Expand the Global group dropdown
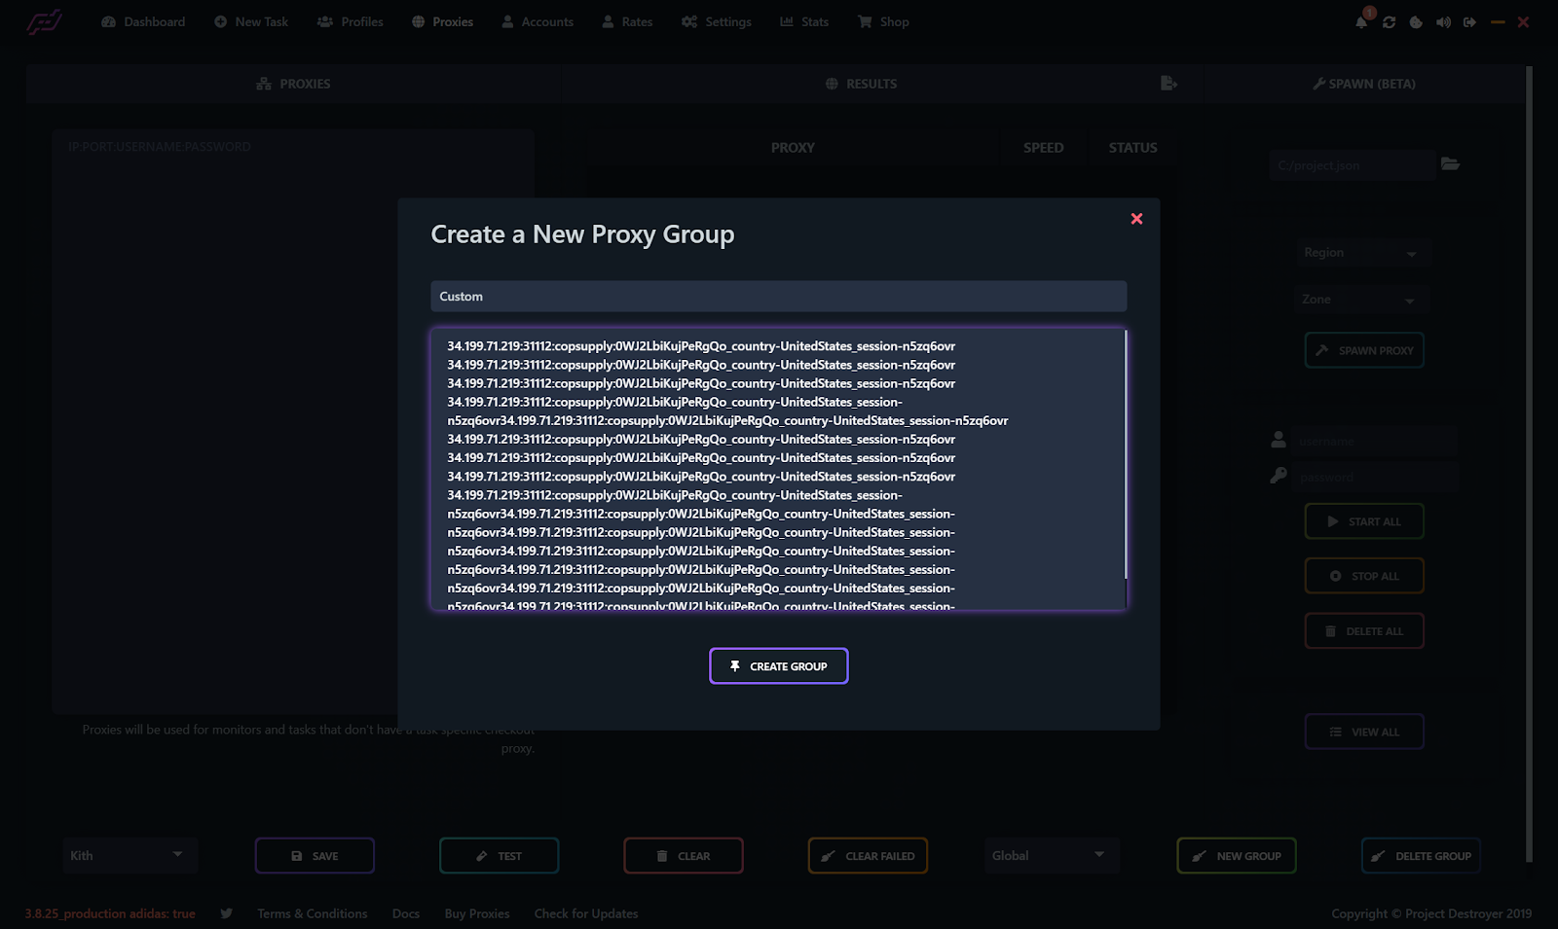The width and height of the screenshot is (1558, 929). [x=1051, y=855]
